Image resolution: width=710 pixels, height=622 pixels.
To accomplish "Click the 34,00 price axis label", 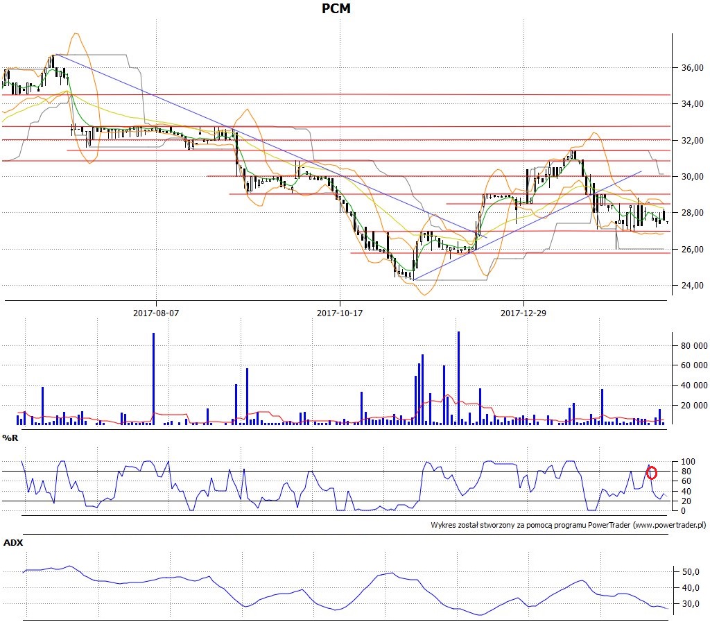I will pyautogui.click(x=693, y=104).
